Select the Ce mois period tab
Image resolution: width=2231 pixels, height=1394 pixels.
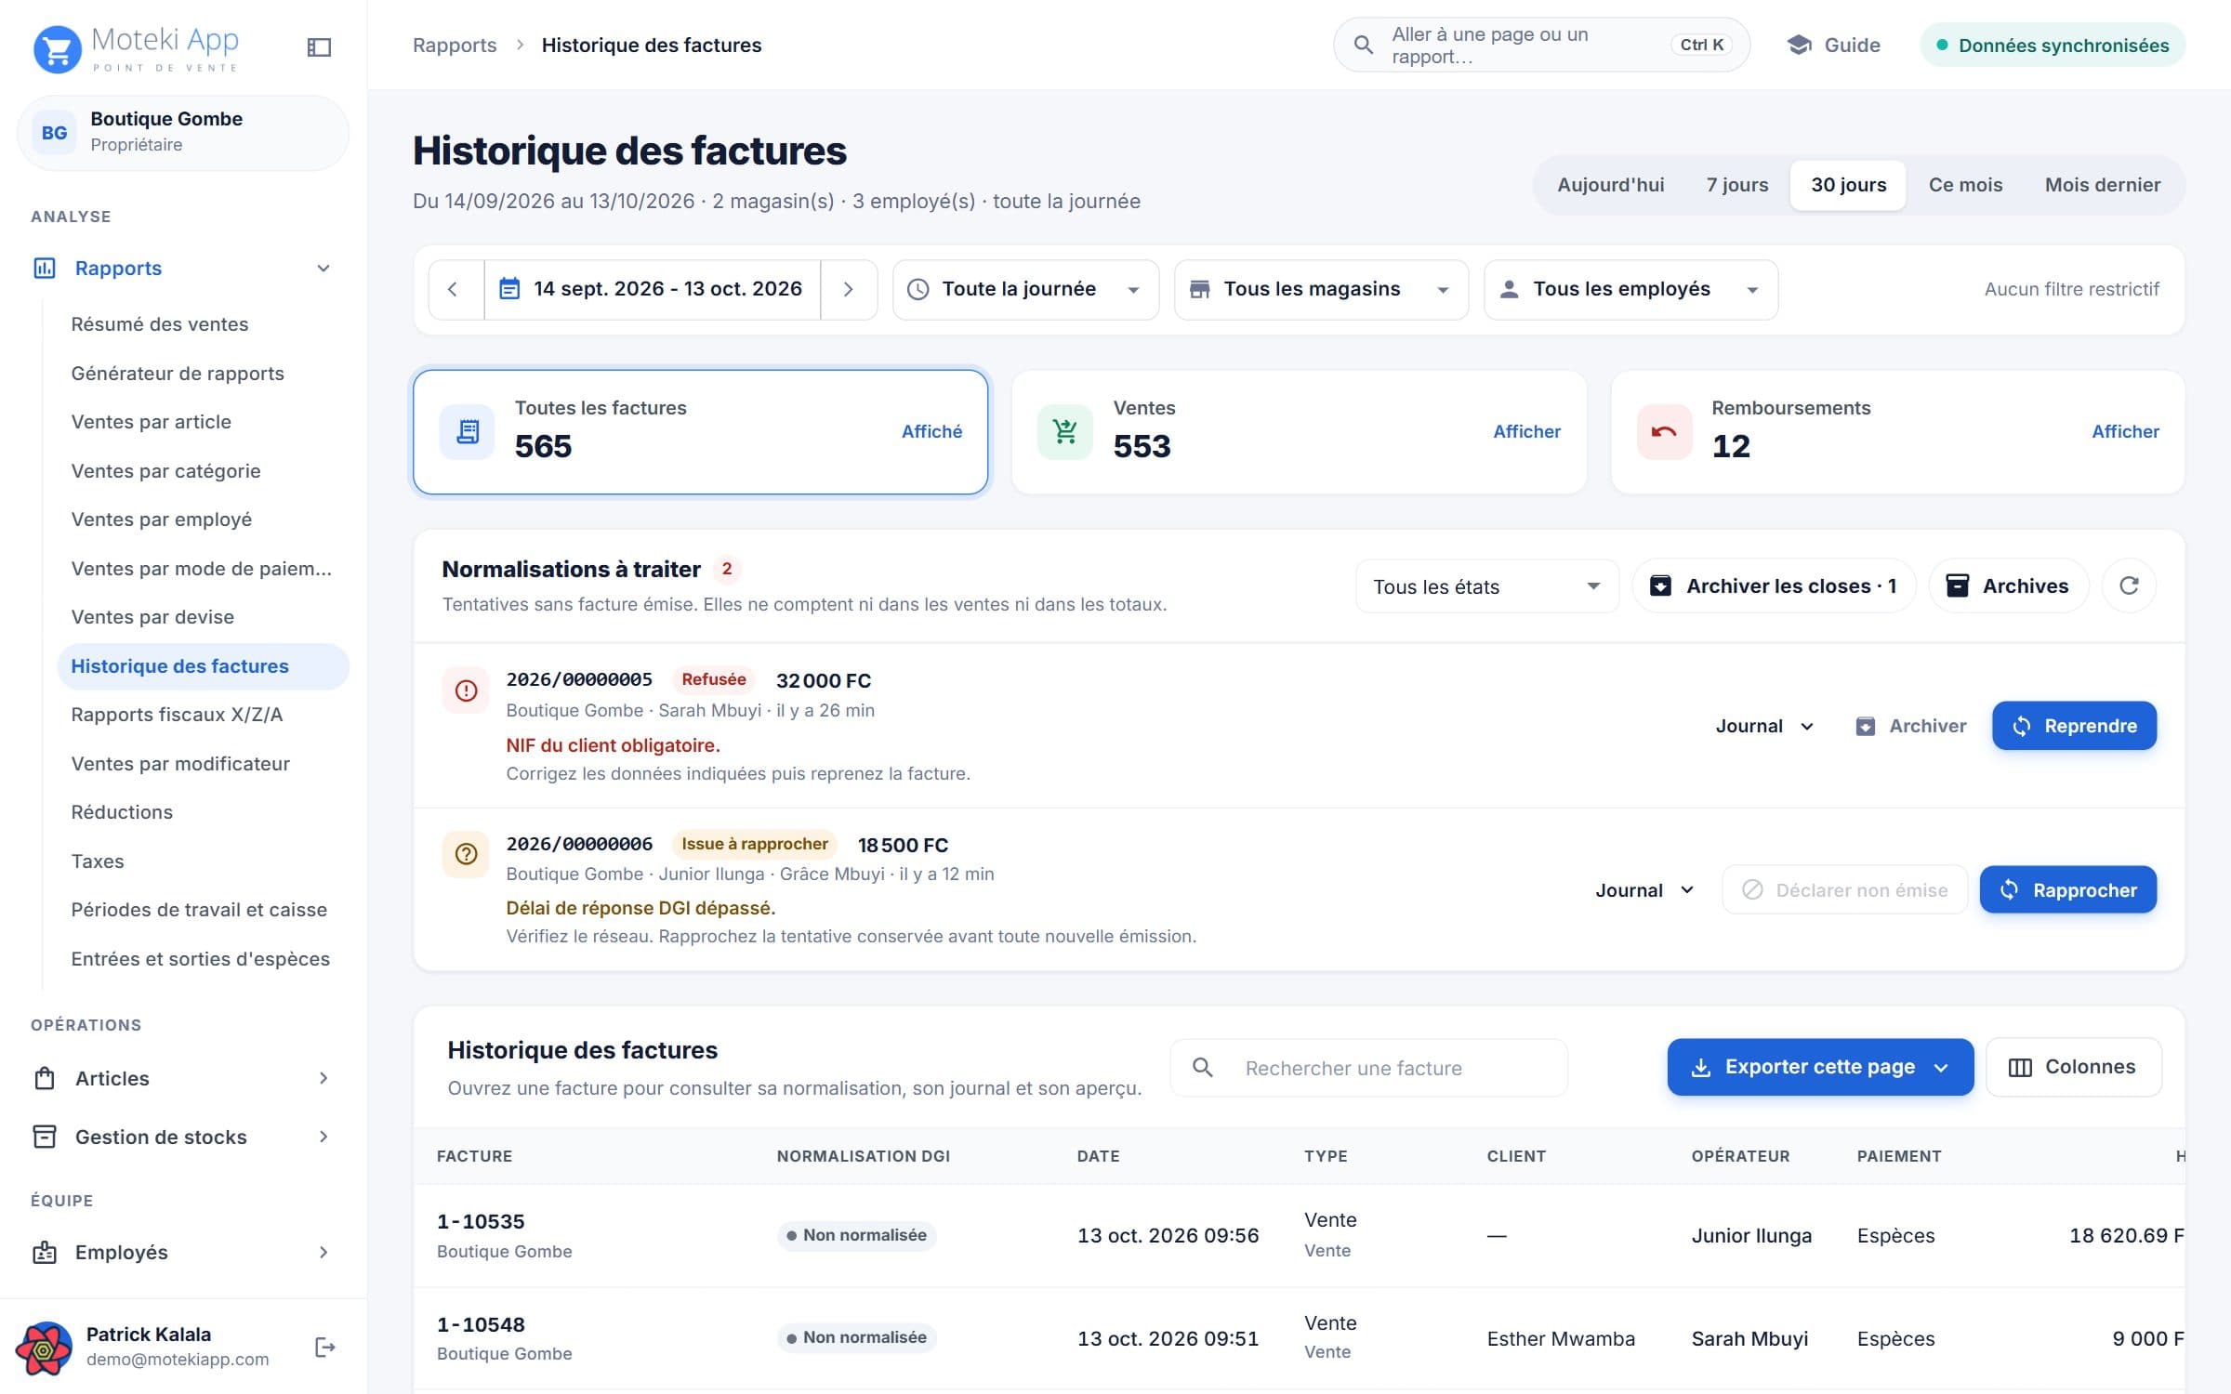point(1965,185)
